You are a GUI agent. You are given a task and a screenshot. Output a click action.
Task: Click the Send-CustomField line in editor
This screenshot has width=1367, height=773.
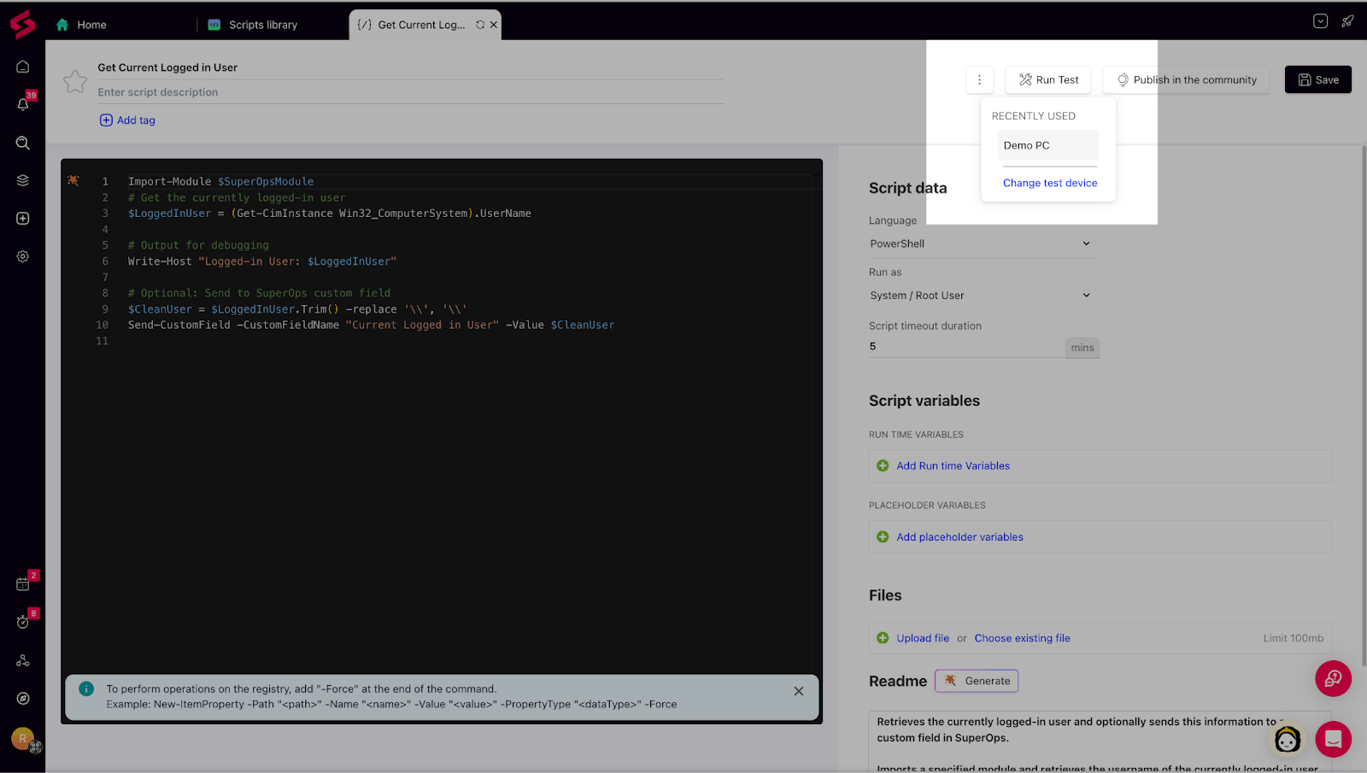coord(371,325)
